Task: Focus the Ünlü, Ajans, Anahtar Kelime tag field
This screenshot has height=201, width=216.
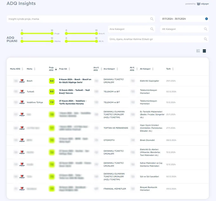Action: (x=158, y=39)
